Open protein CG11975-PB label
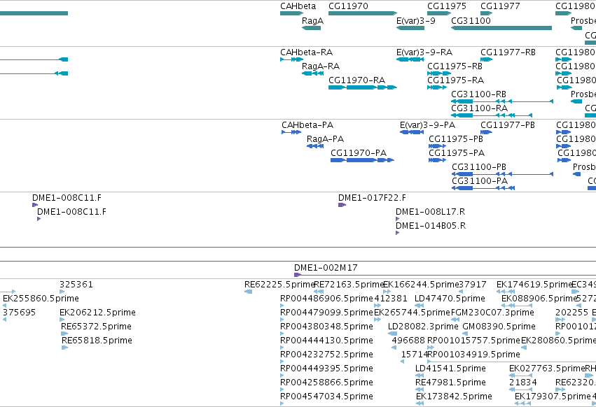This screenshot has width=596, height=407. click(456, 139)
